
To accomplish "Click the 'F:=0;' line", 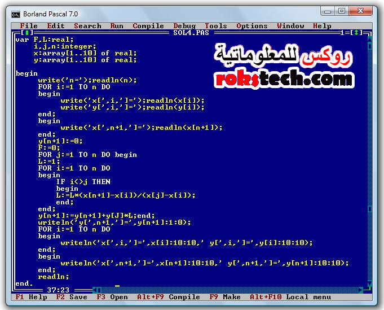I will point(48,148).
